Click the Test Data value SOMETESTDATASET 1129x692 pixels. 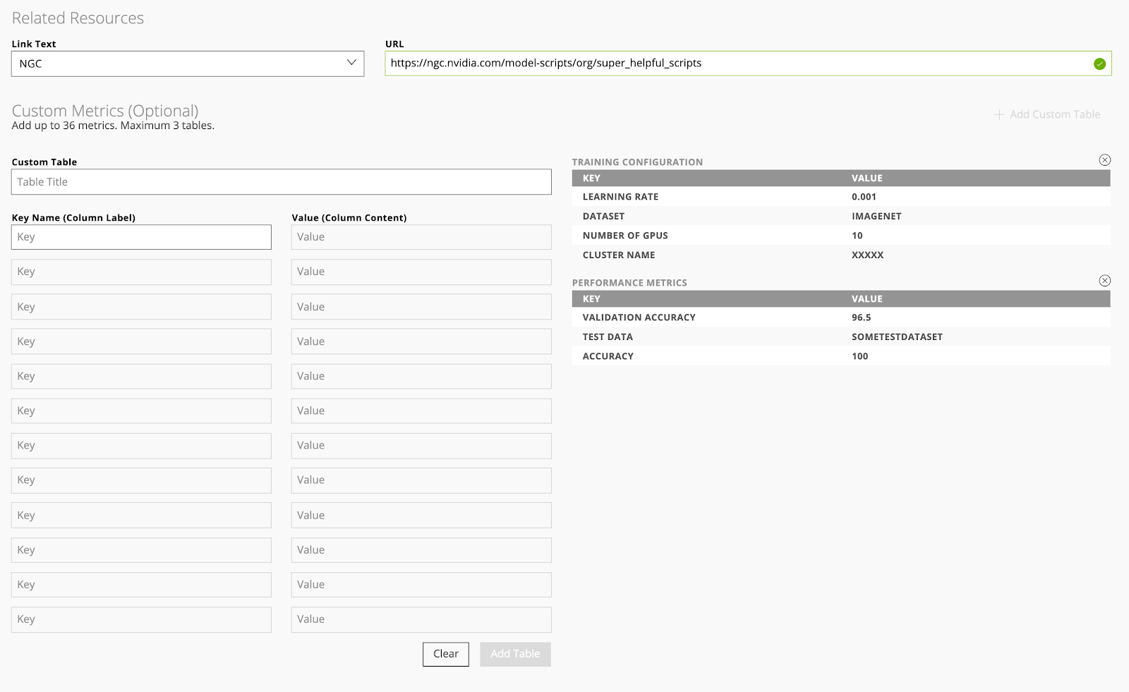pos(897,337)
